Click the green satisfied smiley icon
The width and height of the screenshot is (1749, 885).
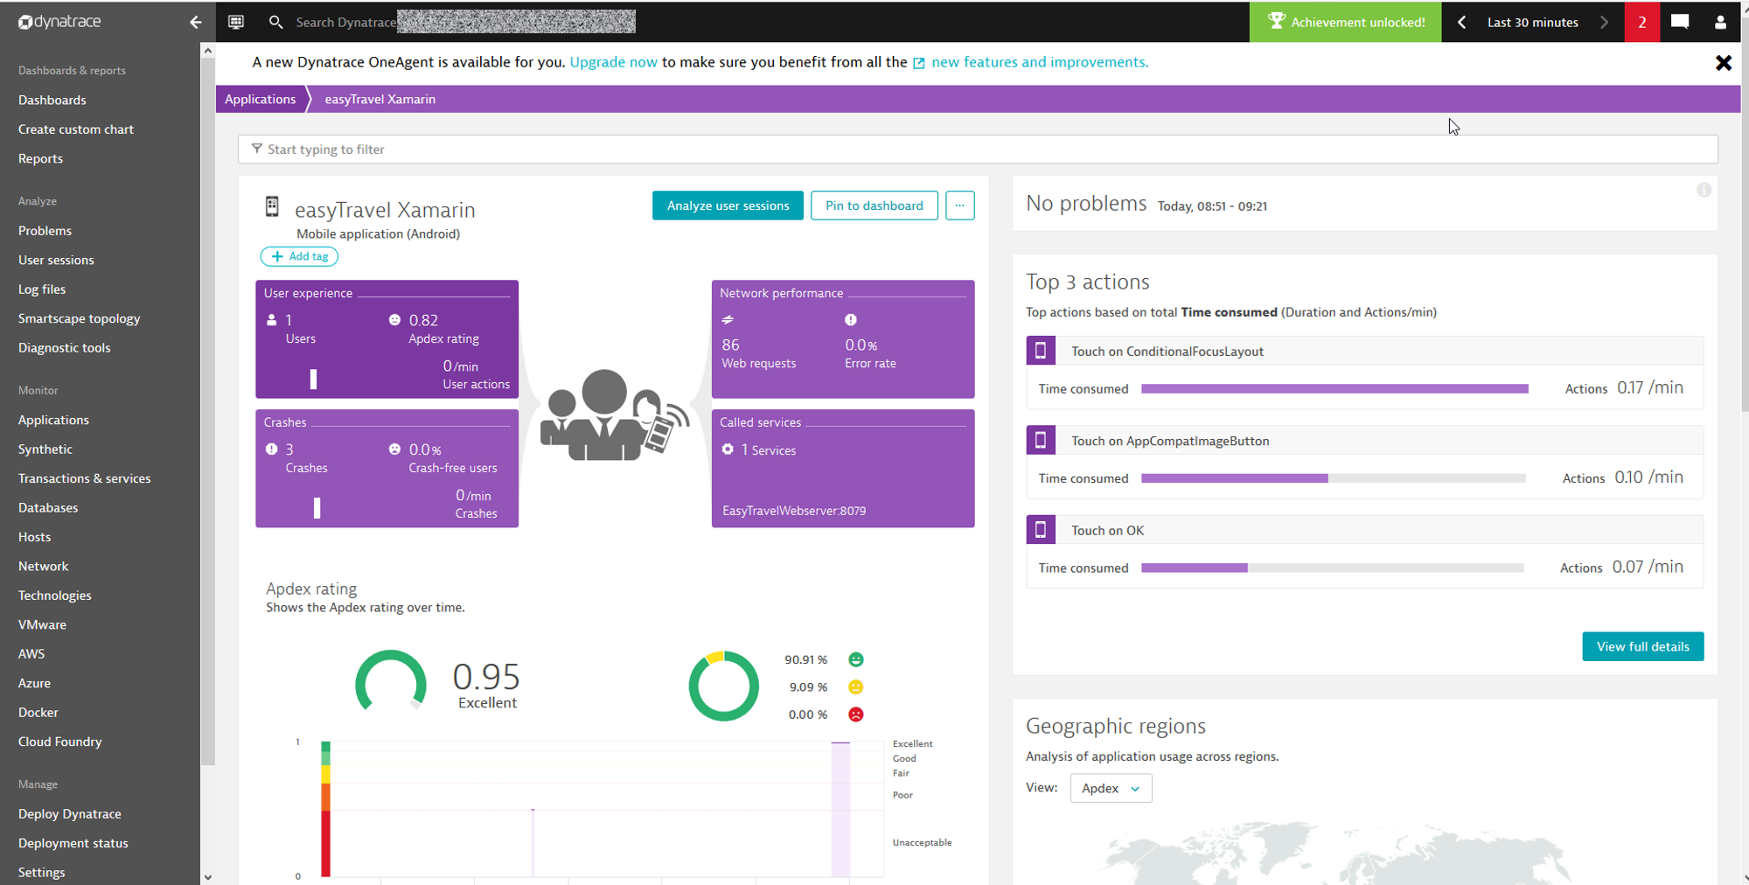point(856,659)
